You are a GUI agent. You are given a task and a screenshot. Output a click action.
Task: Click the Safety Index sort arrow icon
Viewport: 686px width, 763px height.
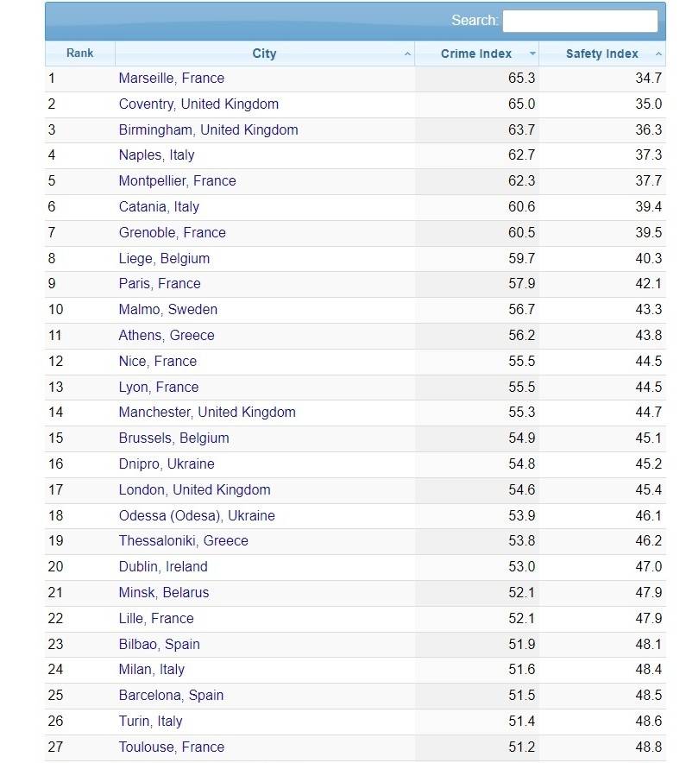click(x=658, y=54)
